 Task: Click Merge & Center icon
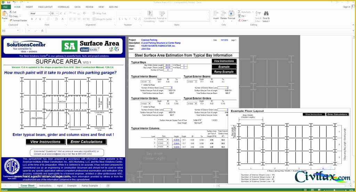94,19
